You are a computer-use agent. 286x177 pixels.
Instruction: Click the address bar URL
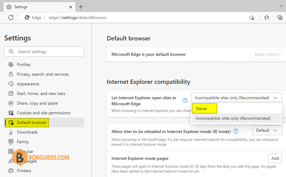[x=78, y=17]
